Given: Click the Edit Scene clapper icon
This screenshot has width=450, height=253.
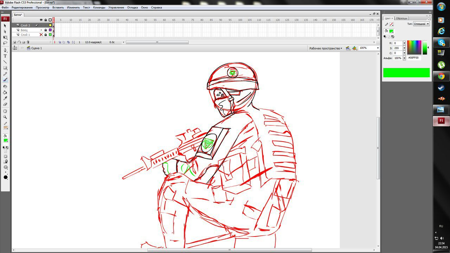Looking at the screenshot, I should (348, 48).
